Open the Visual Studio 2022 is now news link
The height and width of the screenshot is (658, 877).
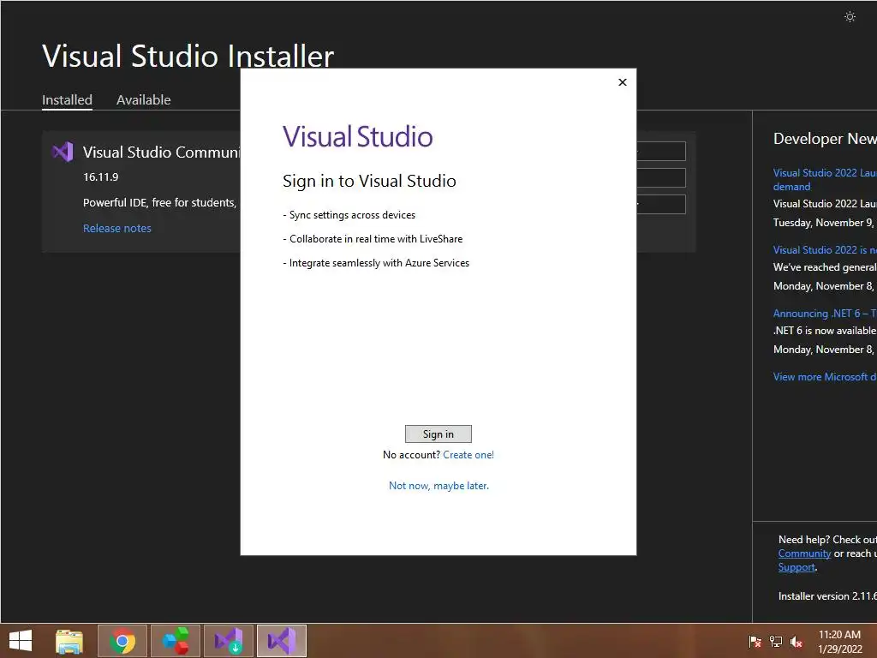click(x=825, y=250)
